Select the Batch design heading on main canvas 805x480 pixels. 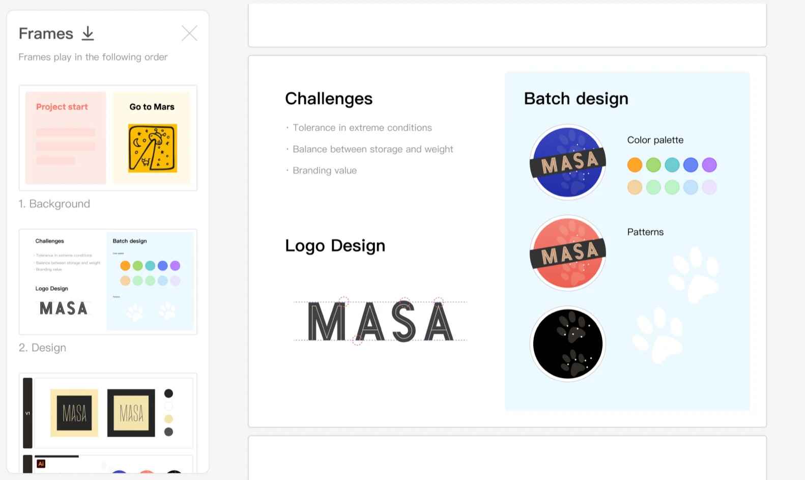pos(576,99)
